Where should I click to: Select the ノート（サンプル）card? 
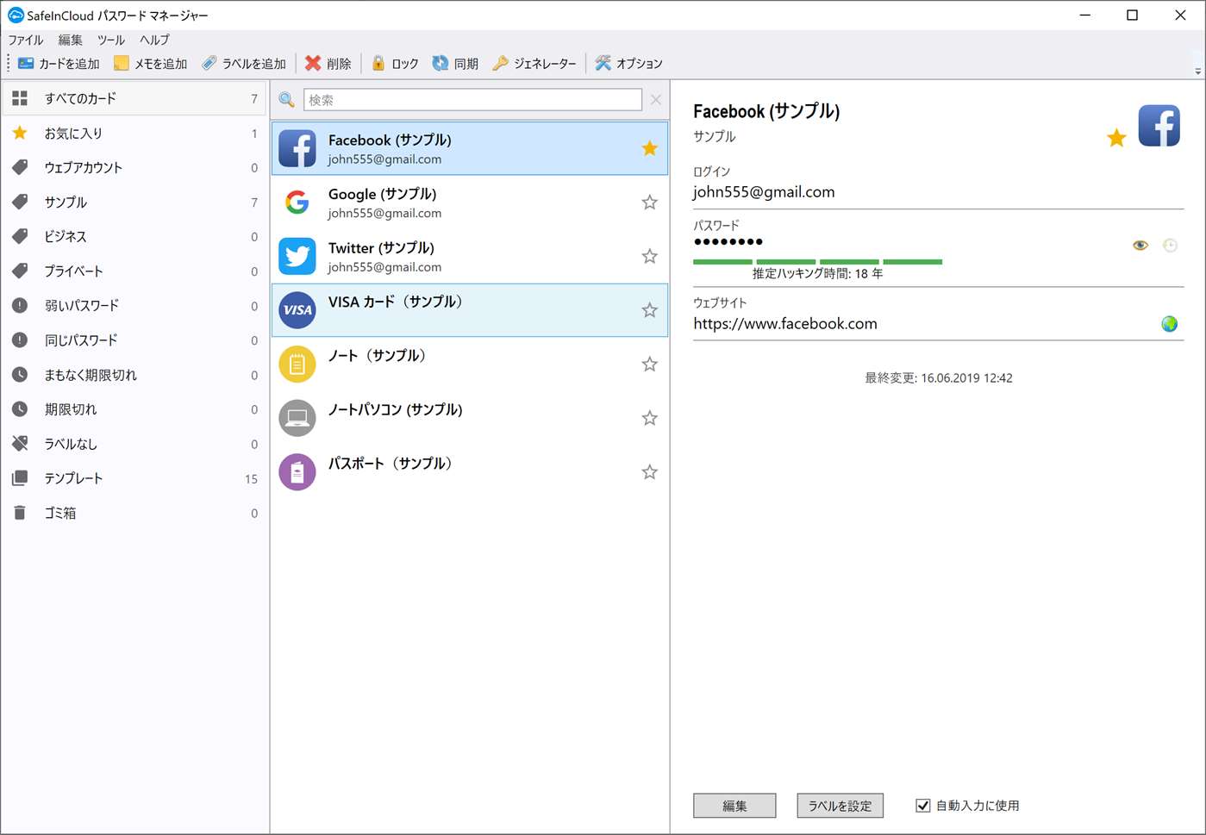point(470,364)
